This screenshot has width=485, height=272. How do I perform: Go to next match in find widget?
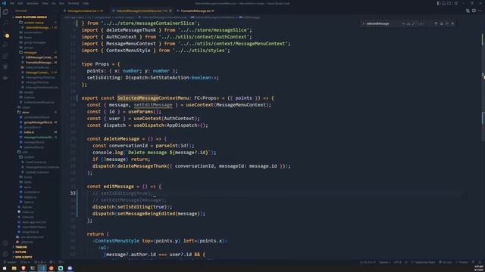tap(441, 23)
